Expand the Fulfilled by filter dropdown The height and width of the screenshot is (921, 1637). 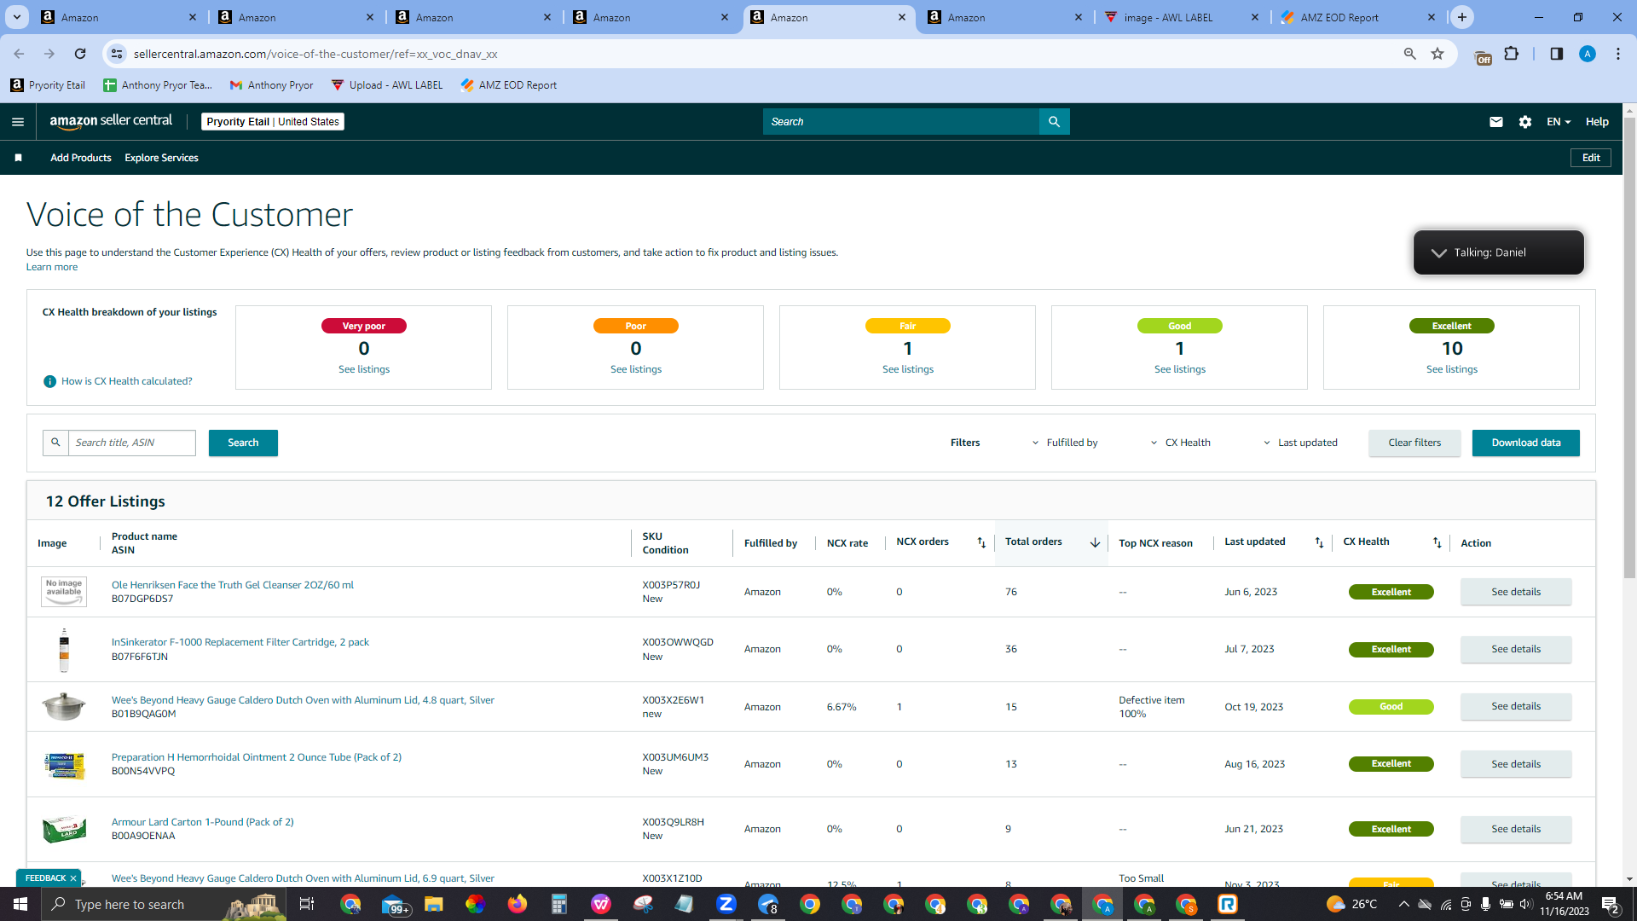click(x=1065, y=443)
